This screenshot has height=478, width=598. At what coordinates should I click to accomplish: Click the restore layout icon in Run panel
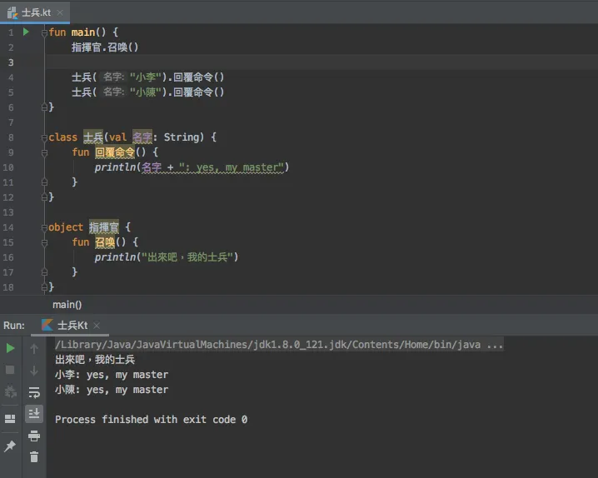coord(10,419)
